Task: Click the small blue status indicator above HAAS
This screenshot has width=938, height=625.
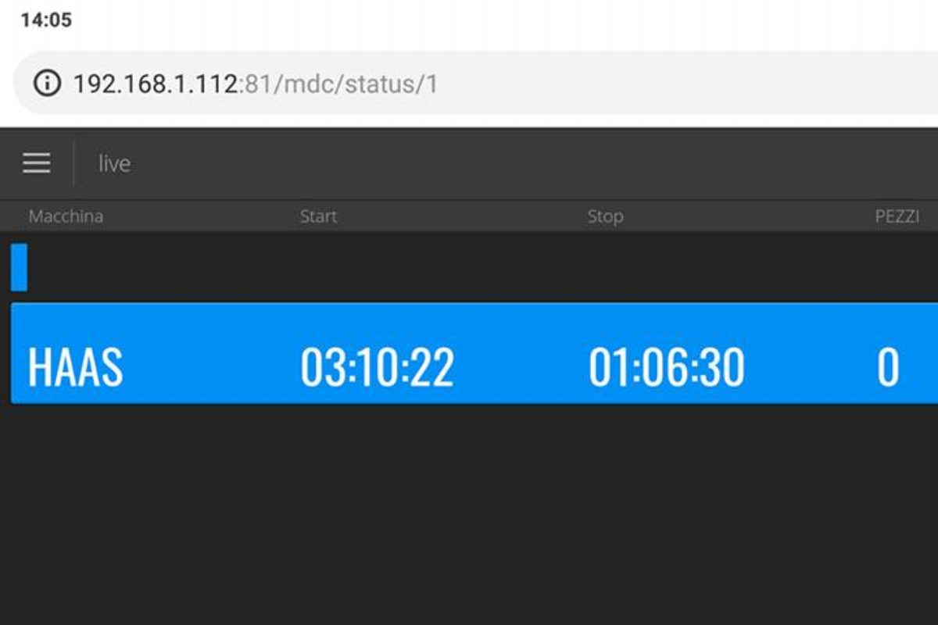Action: coord(19,267)
